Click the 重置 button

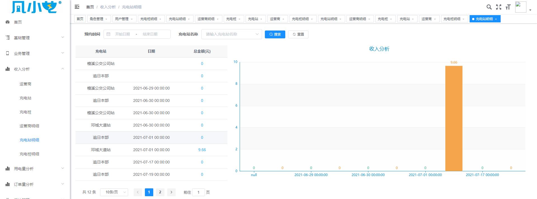[x=298, y=34]
